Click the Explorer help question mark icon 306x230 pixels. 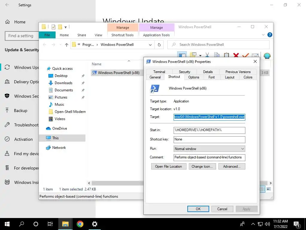(x=270, y=35)
